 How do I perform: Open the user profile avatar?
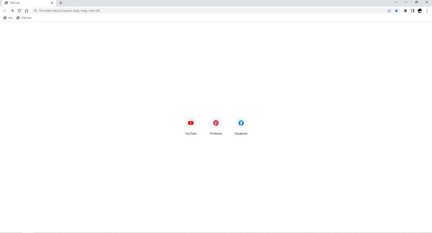point(420,11)
